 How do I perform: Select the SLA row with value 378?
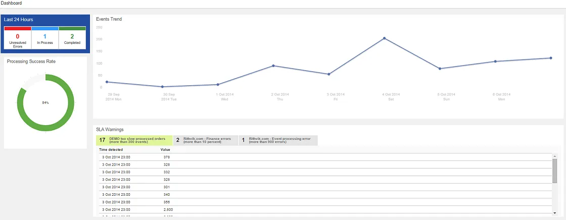(x=325, y=157)
